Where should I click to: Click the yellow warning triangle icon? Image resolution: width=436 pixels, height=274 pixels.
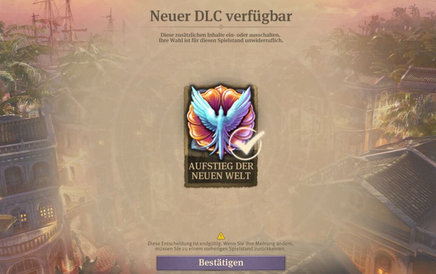click(221, 236)
